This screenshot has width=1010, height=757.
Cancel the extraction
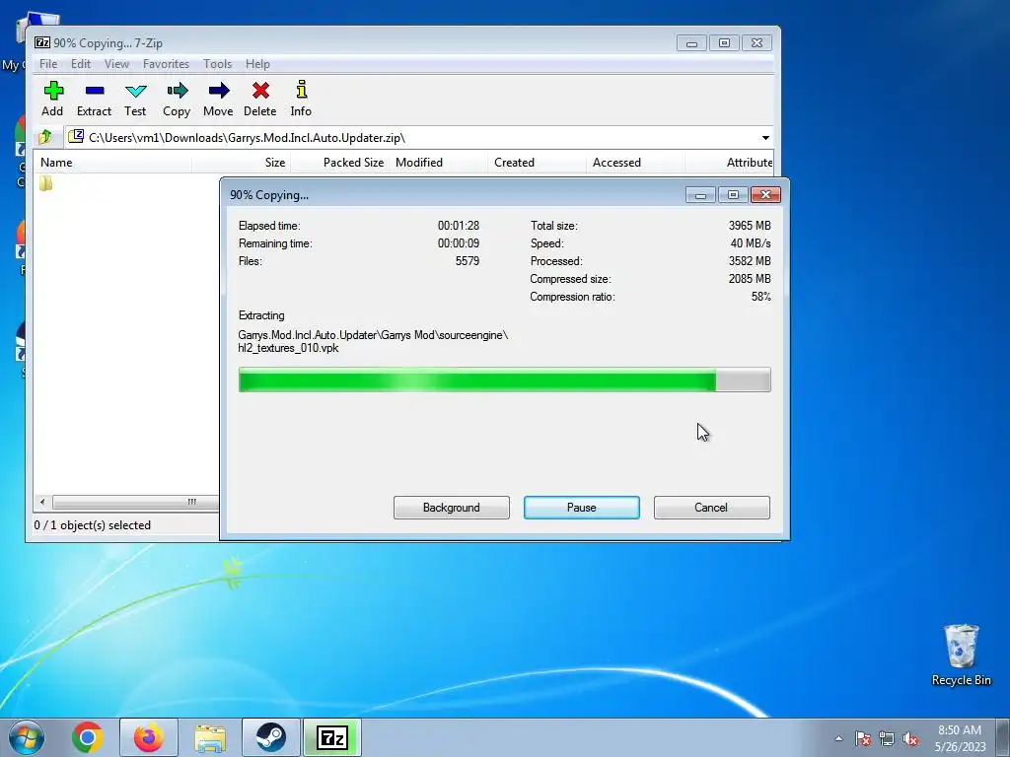tap(712, 508)
